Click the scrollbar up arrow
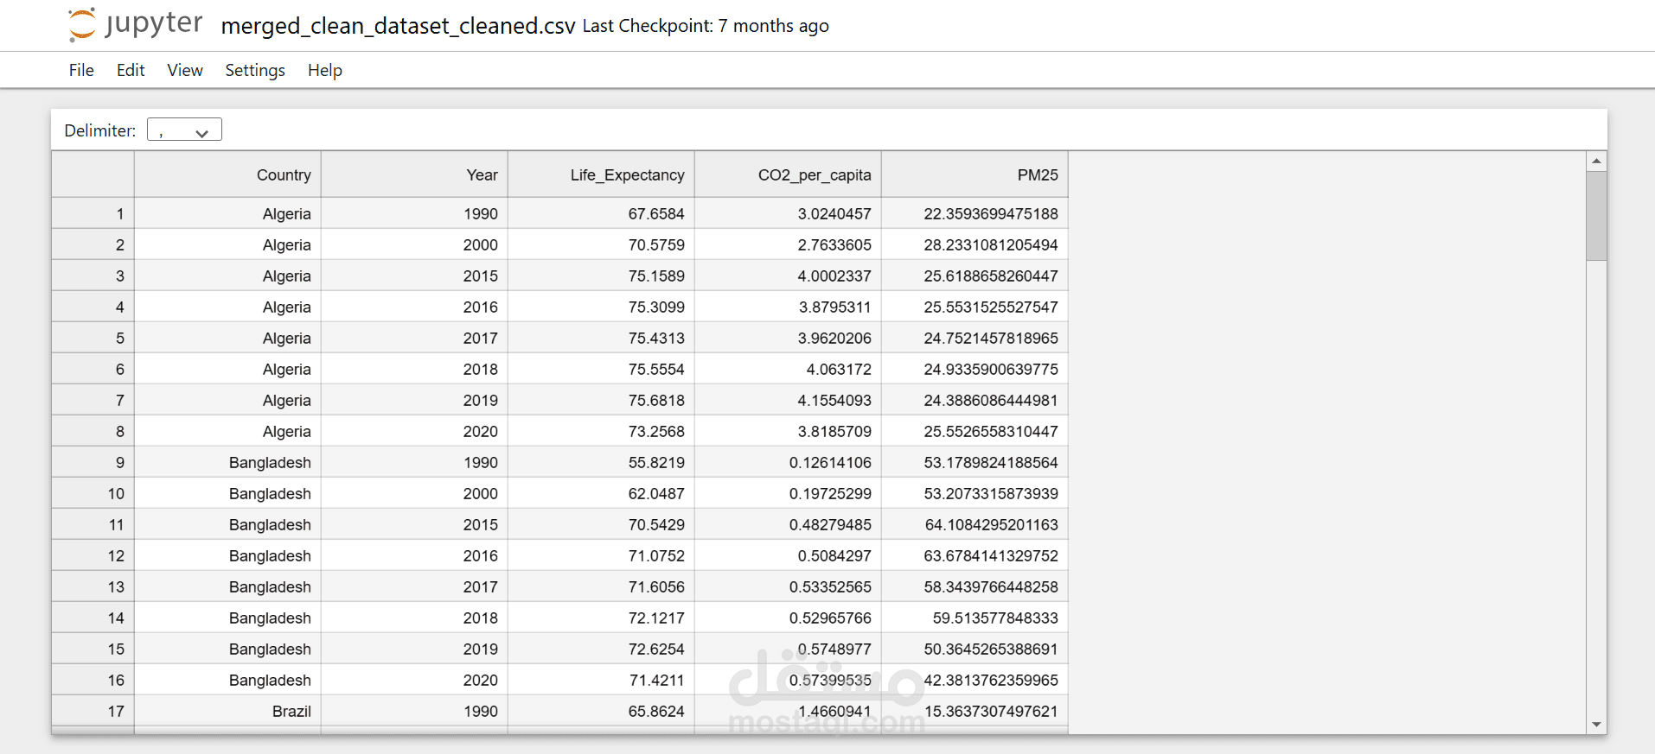Image resolution: width=1655 pixels, height=754 pixels. coord(1596,161)
